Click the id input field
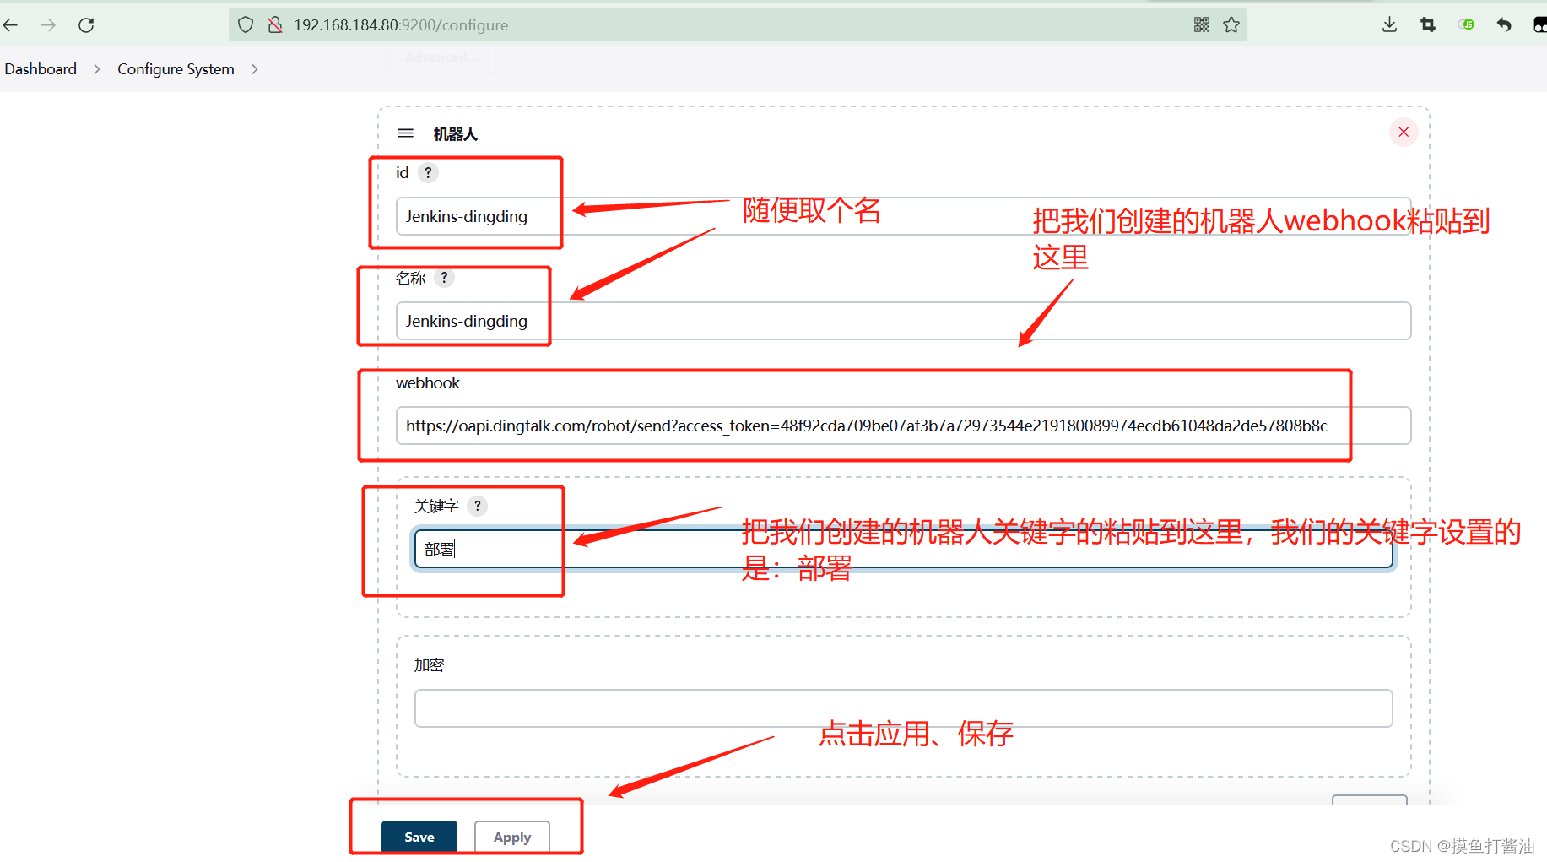This screenshot has height=862, width=1547. (x=903, y=216)
